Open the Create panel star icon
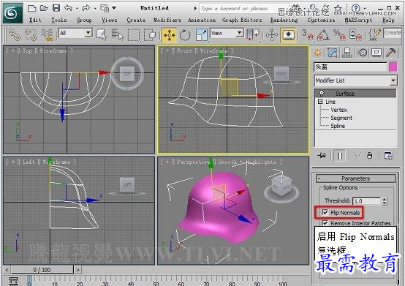The height and width of the screenshot is (286, 405). (318, 53)
